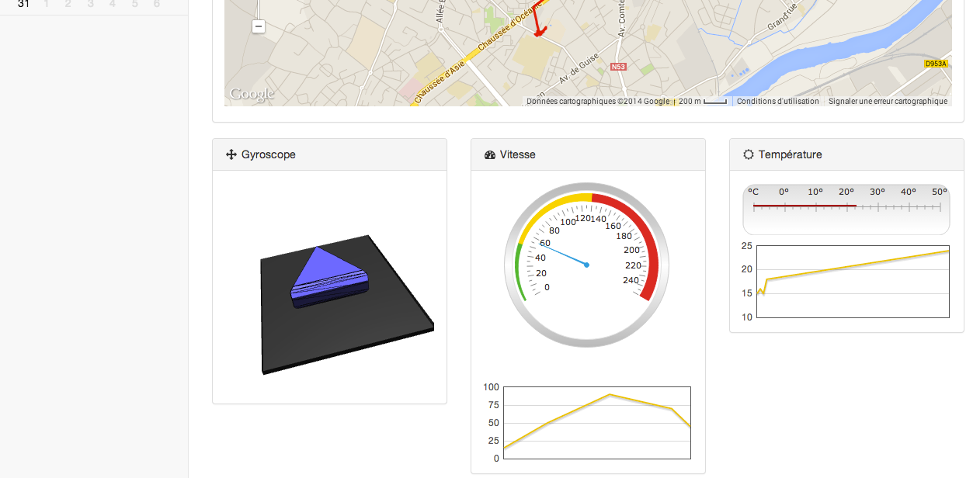Click the 100 axis label on speed chart
This screenshot has height=478, width=980.
pyautogui.click(x=491, y=387)
